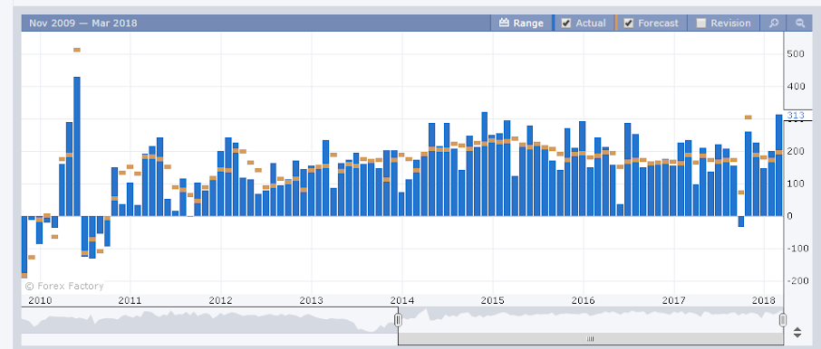Click the zoom out magnifier icon

coord(799,23)
